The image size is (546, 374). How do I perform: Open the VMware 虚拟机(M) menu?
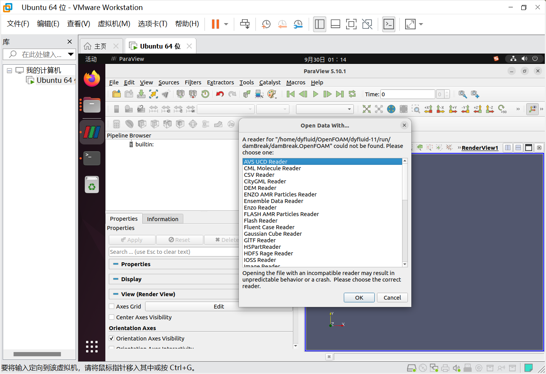[114, 24]
